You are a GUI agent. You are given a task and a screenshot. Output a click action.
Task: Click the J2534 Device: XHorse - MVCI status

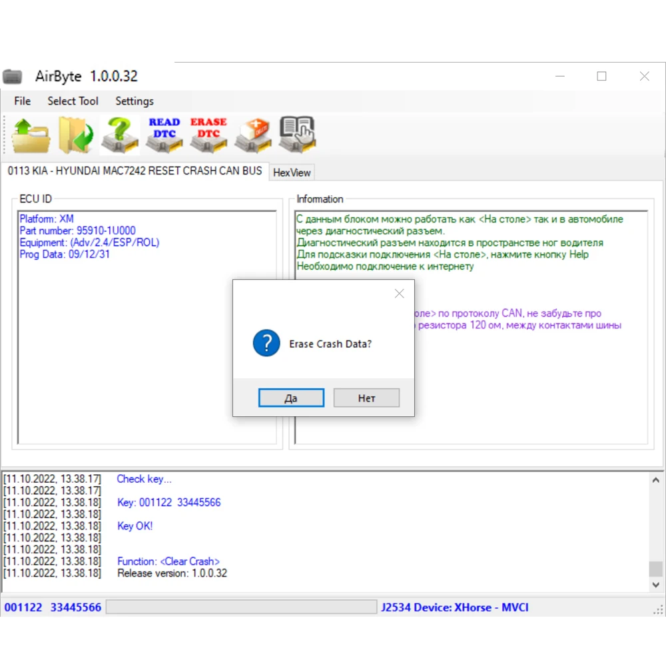point(454,607)
